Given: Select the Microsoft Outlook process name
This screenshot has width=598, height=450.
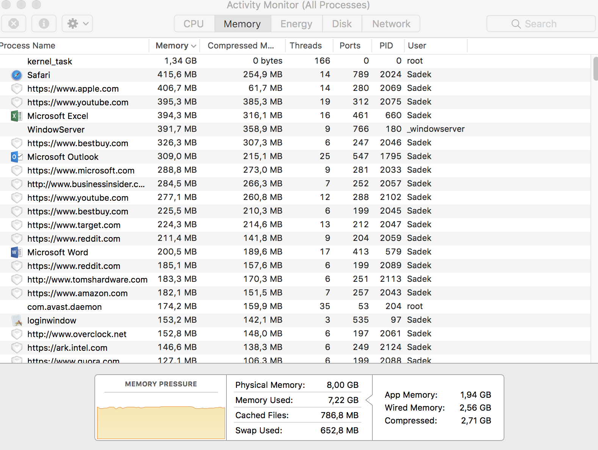Looking at the screenshot, I should 63,157.
